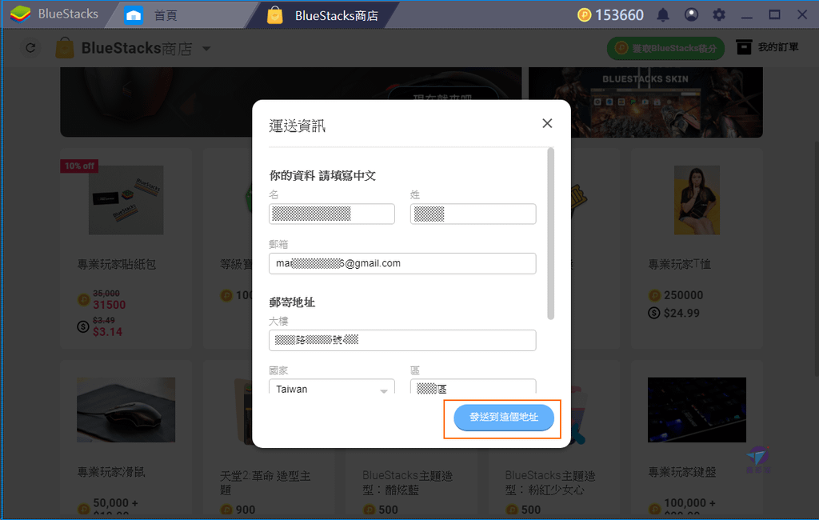
Task: Open the 專業玩家貼紙包 sticker pack thumbnail
Action: click(x=126, y=200)
